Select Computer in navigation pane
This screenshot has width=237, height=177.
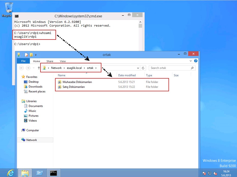point(33,130)
